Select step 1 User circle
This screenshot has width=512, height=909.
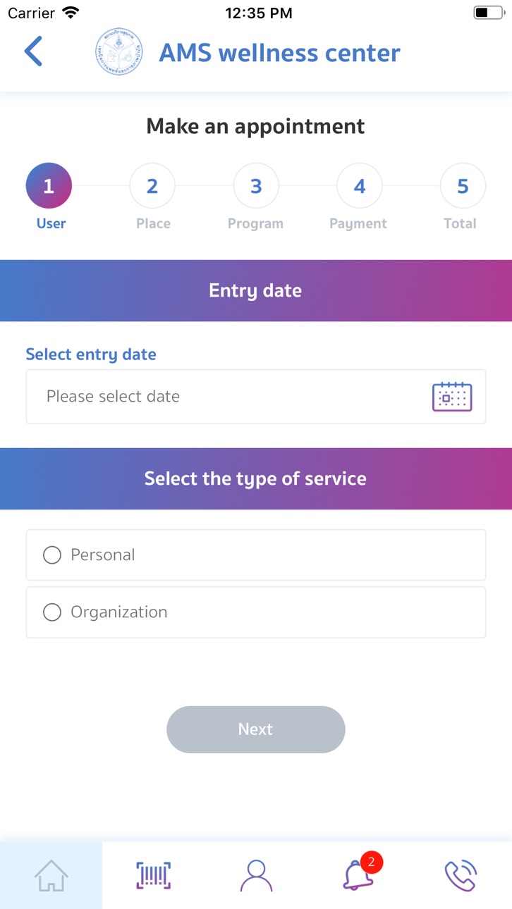point(49,186)
